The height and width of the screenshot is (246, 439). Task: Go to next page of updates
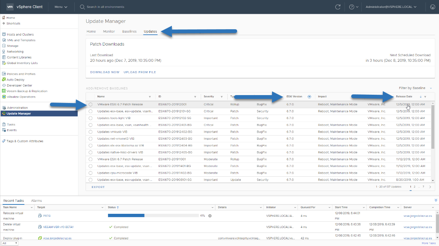coord(430,187)
